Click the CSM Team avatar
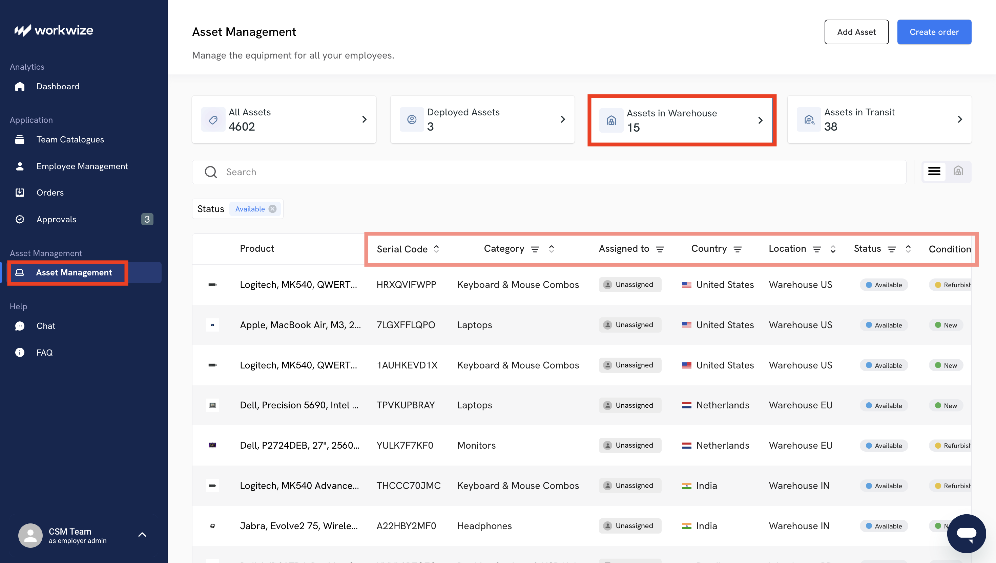This screenshot has height=563, width=996. pyautogui.click(x=30, y=536)
